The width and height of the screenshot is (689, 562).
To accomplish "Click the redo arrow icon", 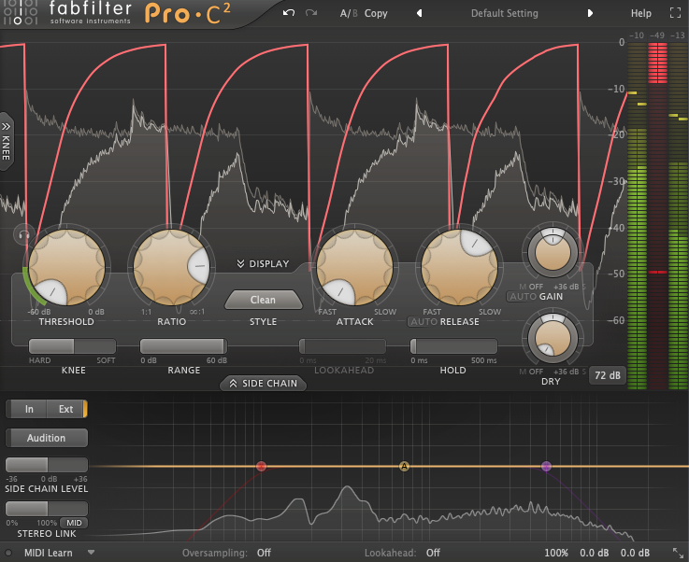I will pos(311,13).
